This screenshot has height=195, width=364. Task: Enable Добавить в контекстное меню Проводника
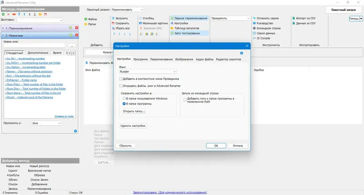121,79
